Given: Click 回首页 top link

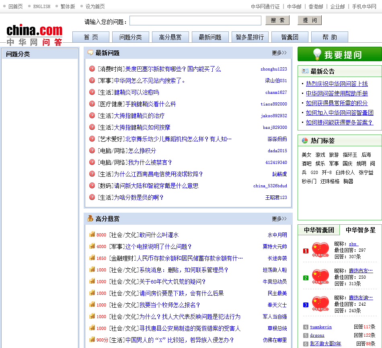Looking at the screenshot, I should (15, 6).
